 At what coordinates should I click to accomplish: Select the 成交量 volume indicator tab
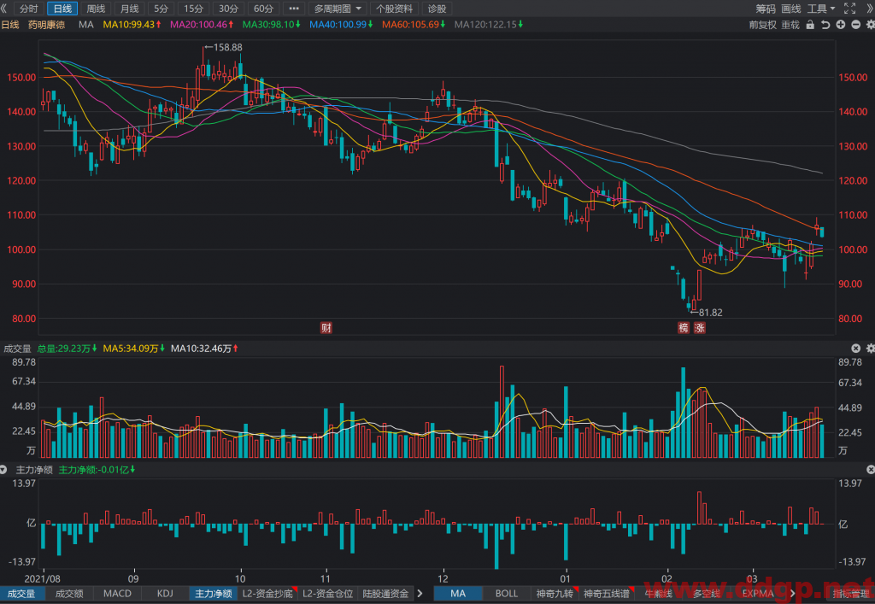(21, 594)
